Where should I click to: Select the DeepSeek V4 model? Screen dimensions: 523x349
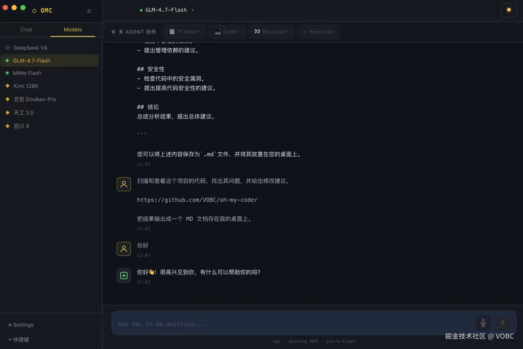[50, 48]
